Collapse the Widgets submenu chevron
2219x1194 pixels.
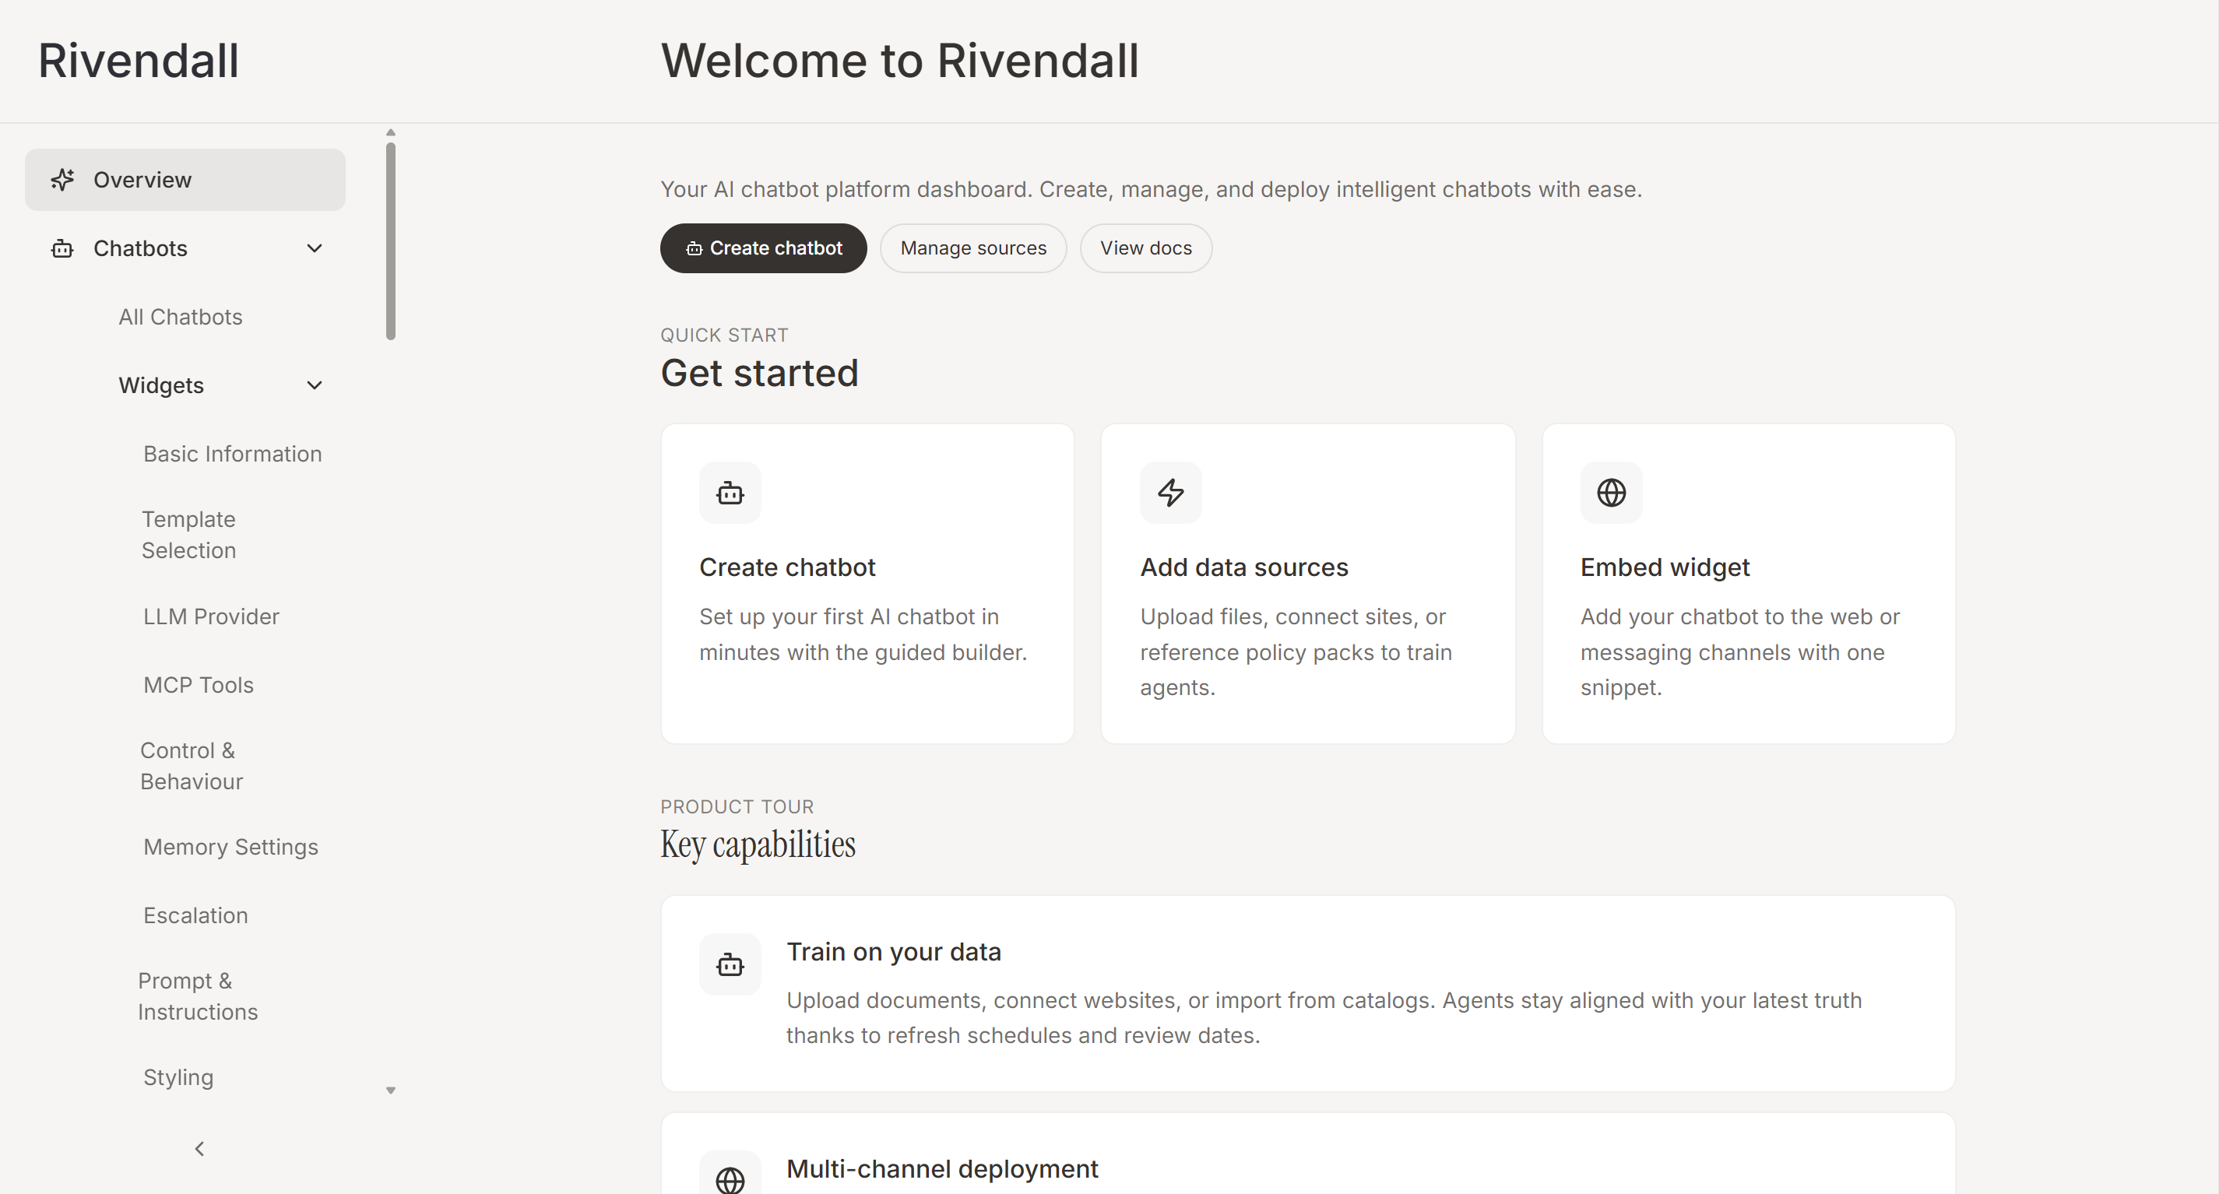point(315,385)
